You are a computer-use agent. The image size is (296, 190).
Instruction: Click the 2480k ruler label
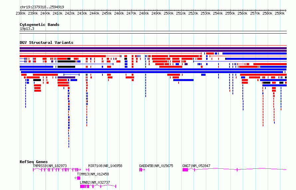click(x=144, y=13)
